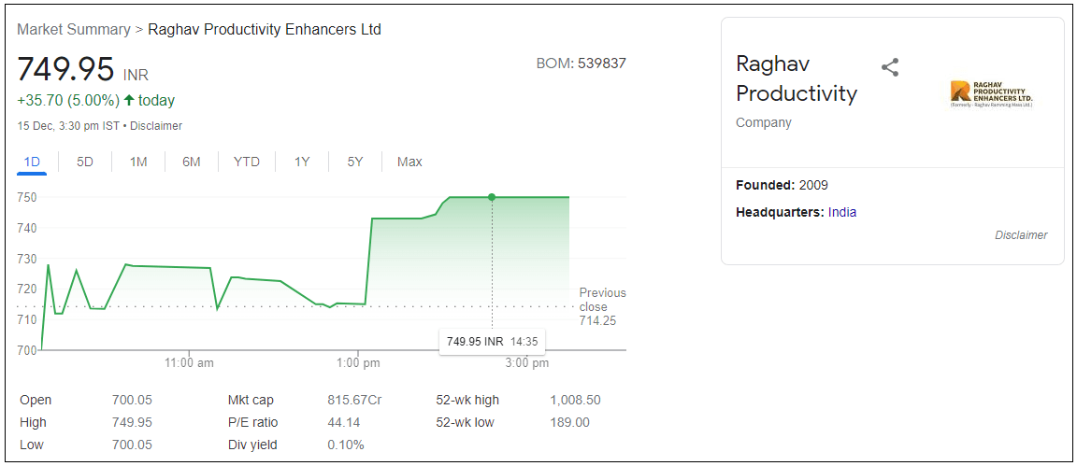
Task: Click the 11:00 am axis label
Action: (x=191, y=363)
